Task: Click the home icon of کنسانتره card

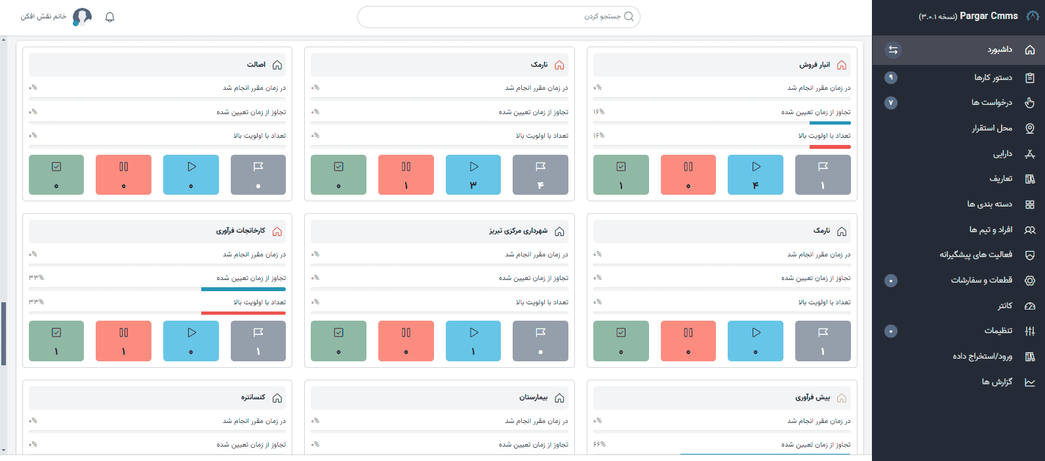Action: [277, 398]
